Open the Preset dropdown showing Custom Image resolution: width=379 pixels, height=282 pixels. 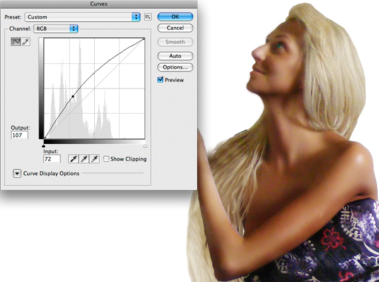(82, 17)
